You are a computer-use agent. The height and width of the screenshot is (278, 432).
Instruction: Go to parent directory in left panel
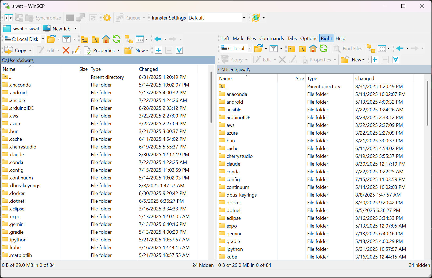pyautogui.click(x=85, y=39)
